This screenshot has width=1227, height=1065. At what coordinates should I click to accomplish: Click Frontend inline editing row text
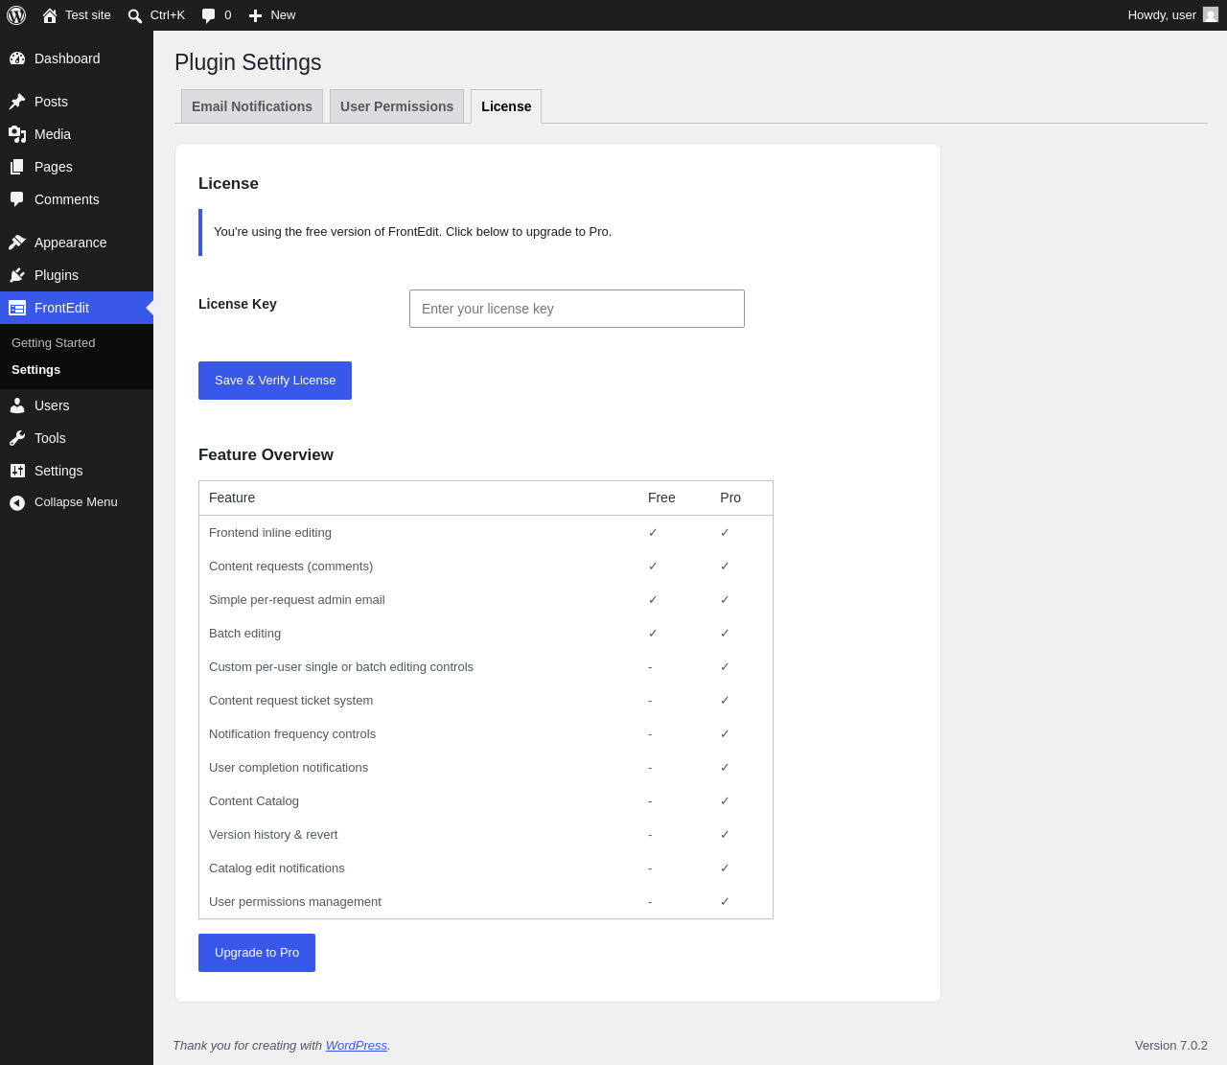coord(270,533)
